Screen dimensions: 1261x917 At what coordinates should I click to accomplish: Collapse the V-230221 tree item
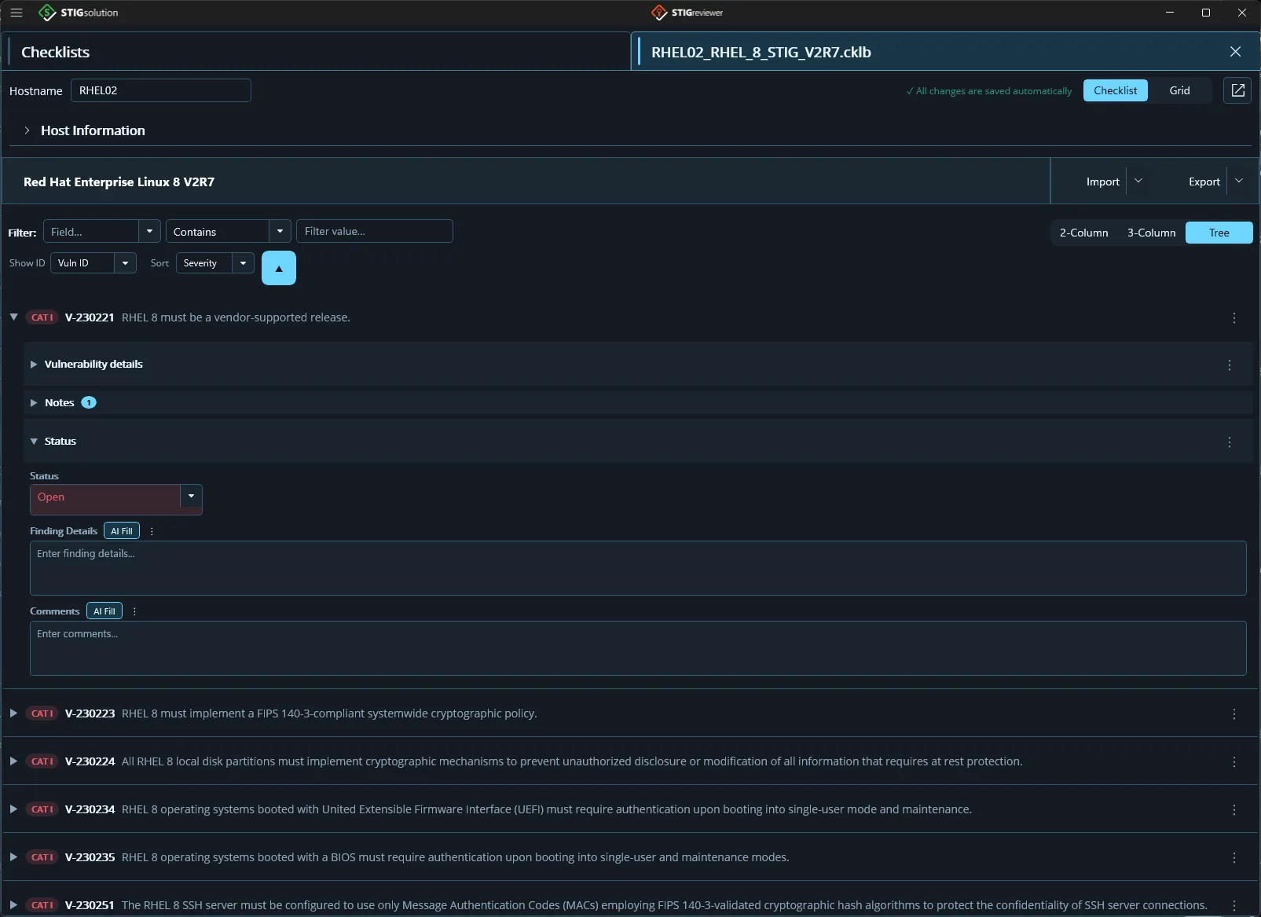click(x=13, y=317)
